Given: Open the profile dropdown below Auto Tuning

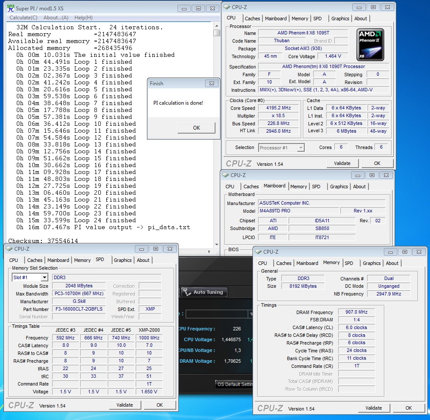Looking at the screenshot, I should pyautogui.click(x=250, y=314).
